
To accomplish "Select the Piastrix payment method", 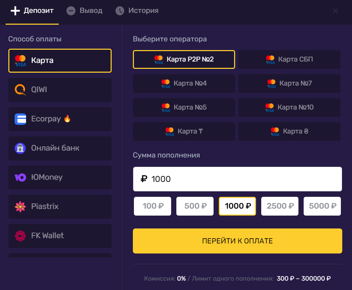I will (x=60, y=207).
